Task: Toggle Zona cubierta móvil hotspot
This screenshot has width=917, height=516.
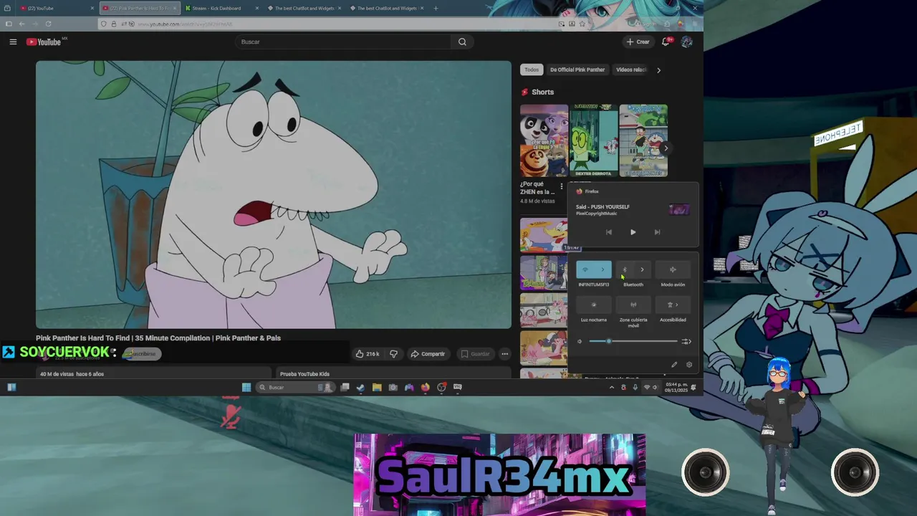Action: (x=633, y=305)
